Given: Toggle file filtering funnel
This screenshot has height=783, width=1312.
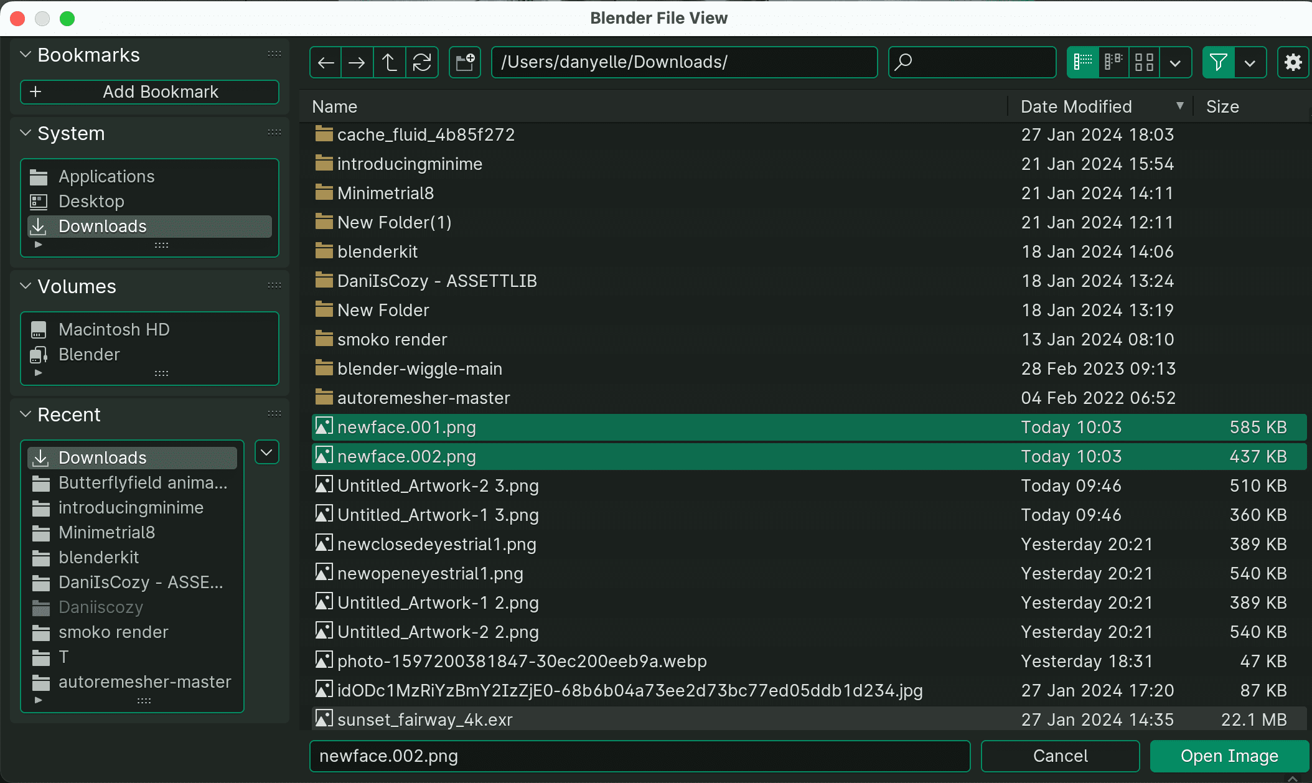Looking at the screenshot, I should coord(1218,62).
